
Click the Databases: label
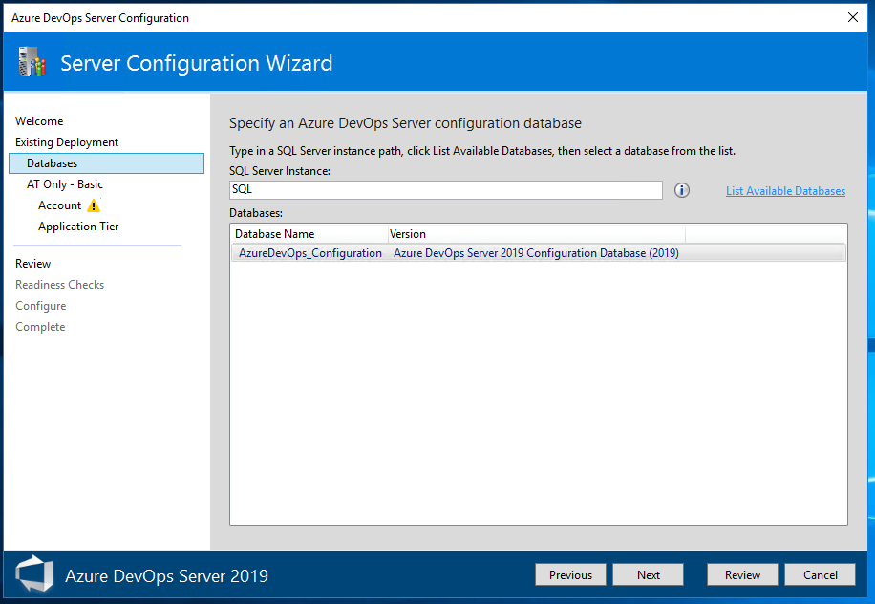(x=256, y=213)
